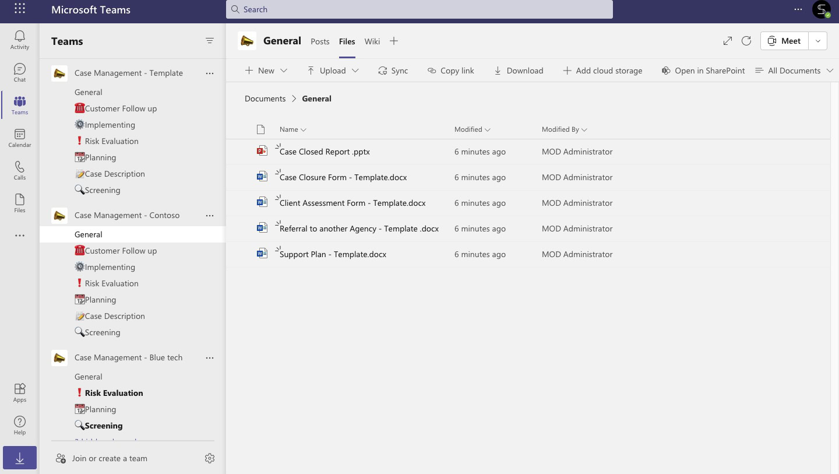Viewport: 839px width, 474px height.
Task: Open more options for Case Management - Blue tech
Action: [x=210, y=358]
